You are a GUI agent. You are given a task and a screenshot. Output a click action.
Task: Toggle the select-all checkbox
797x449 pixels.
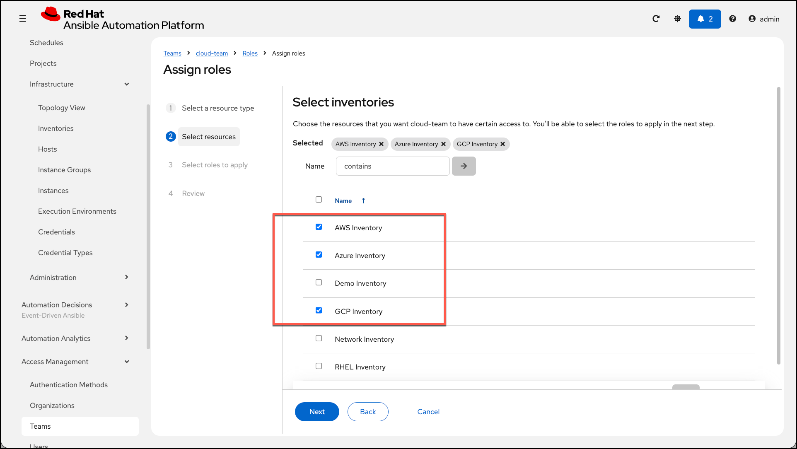[x=319, y=200]
